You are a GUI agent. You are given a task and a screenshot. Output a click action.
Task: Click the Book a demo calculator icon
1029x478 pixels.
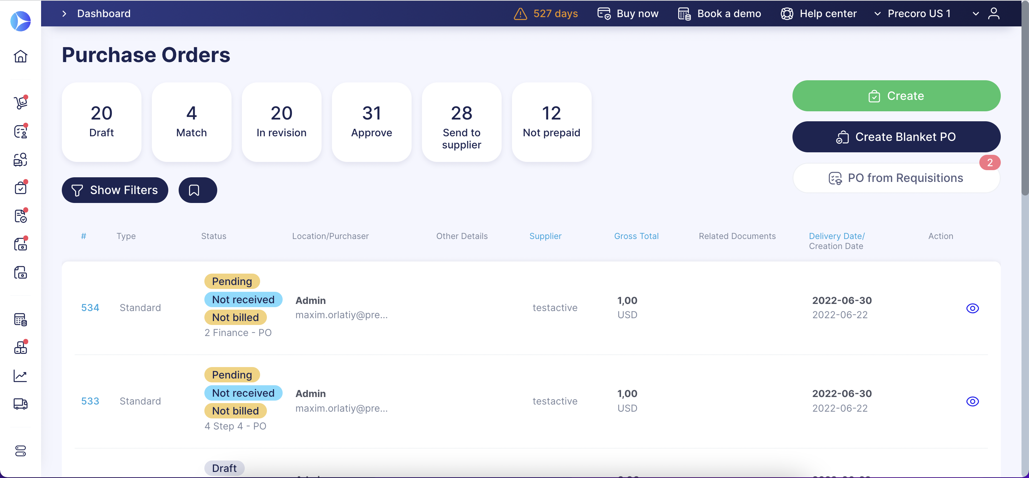[684, 14]
